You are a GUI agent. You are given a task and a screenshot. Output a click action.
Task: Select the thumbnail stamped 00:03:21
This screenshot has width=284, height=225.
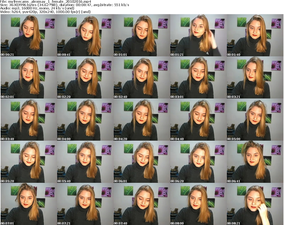(255, 77)
